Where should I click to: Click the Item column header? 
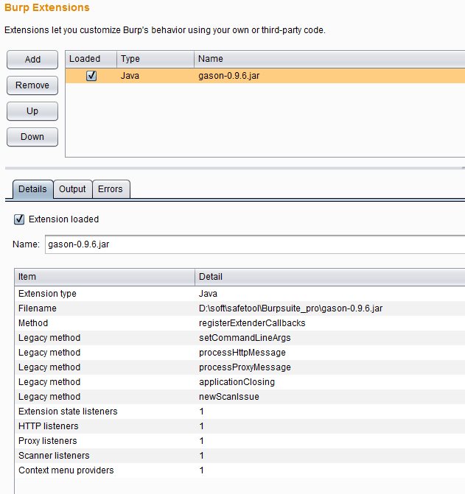tap(105, 277)
